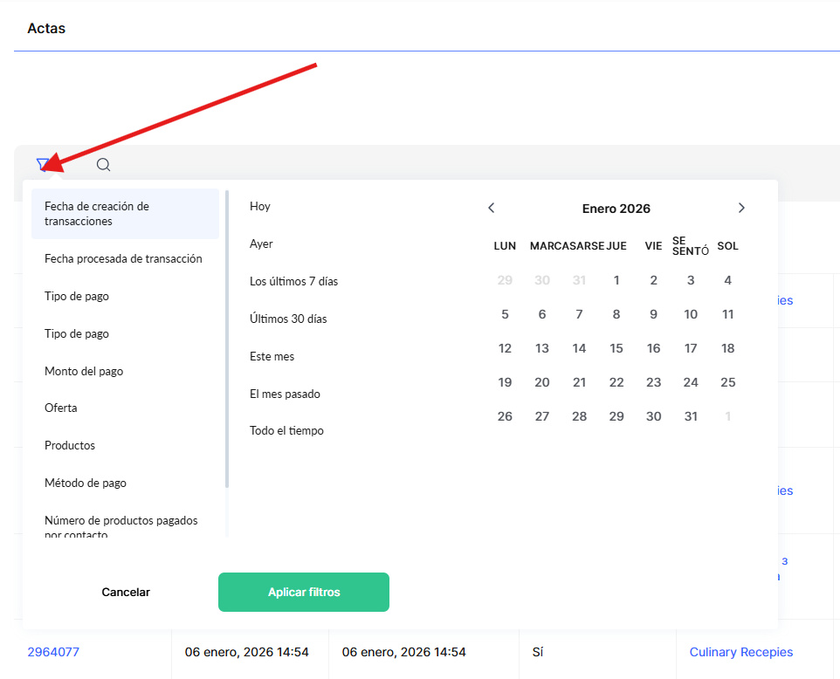Pick the 'Los últimos 7 días' preset

point(293,282)
